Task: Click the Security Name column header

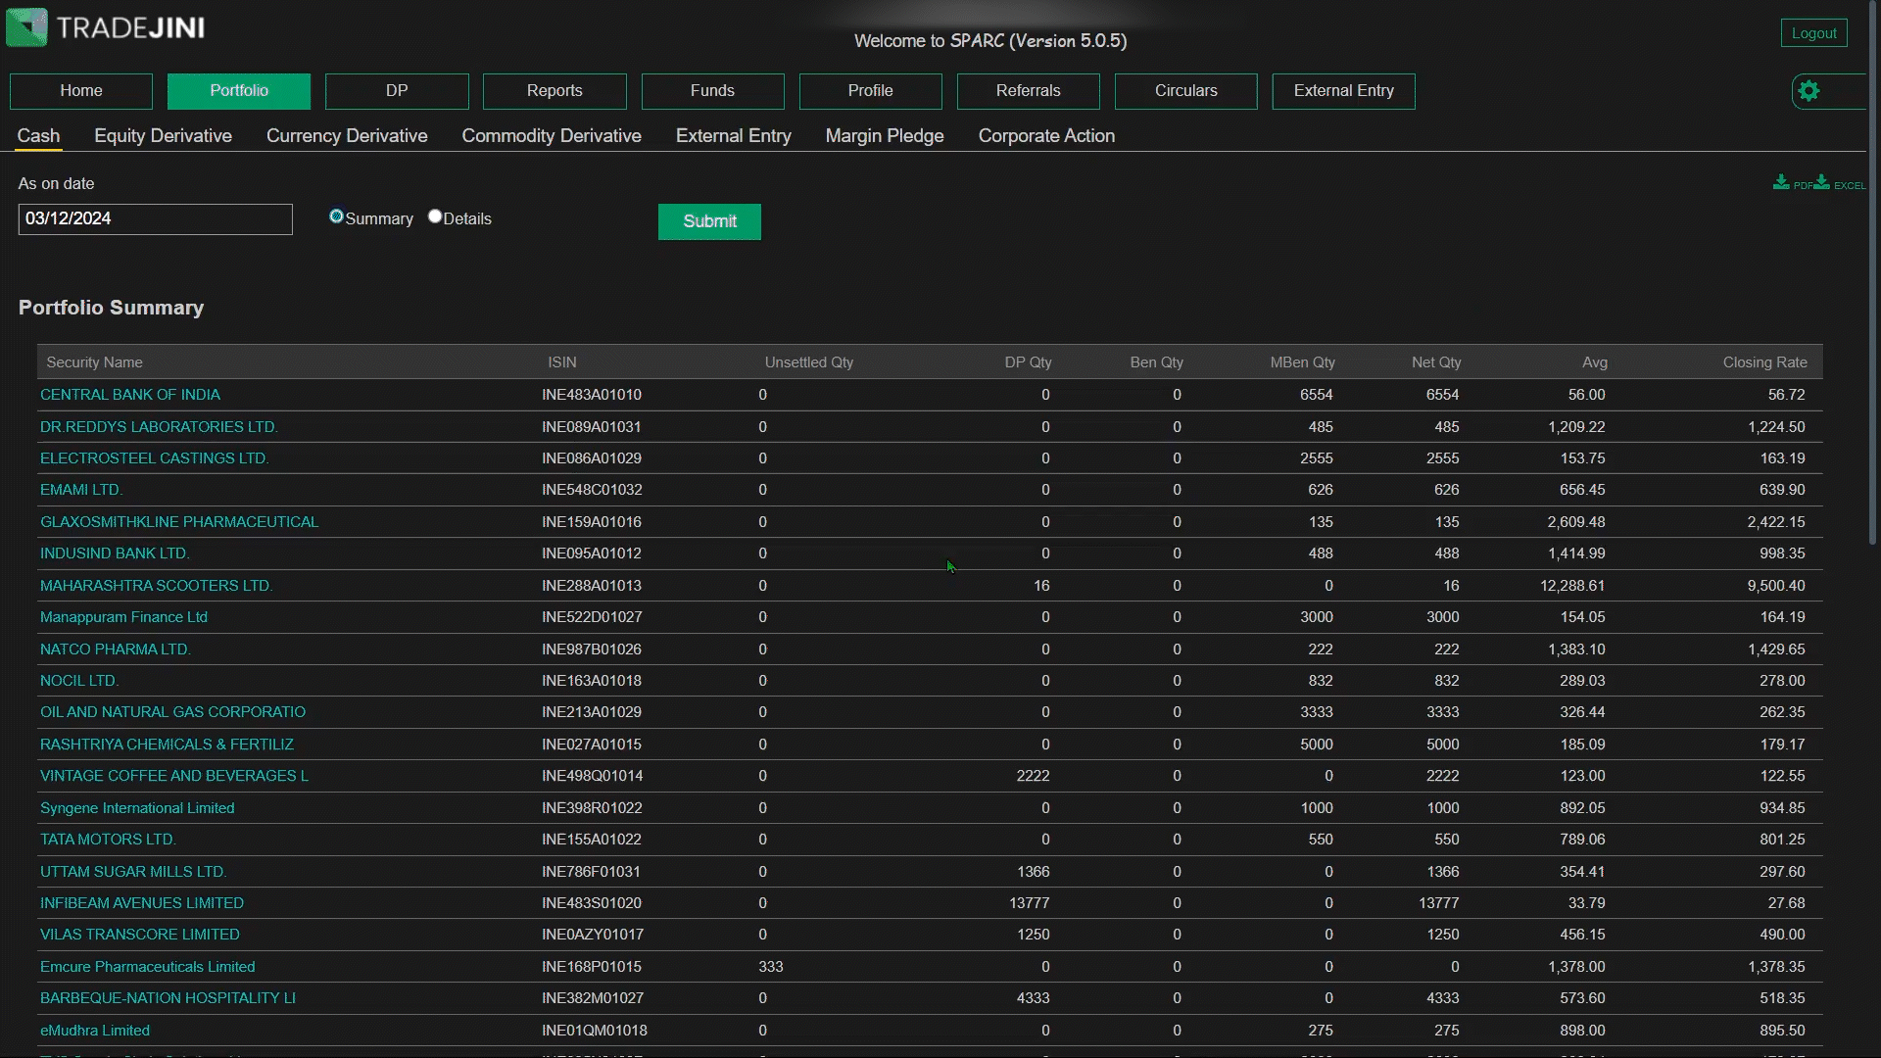Action: click(94, 362)
